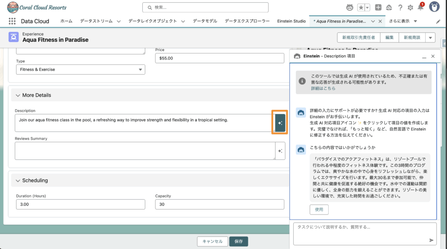Open the App Launcher grid icon
Viewport: 447px width, 249px height.
coord(12,21)
